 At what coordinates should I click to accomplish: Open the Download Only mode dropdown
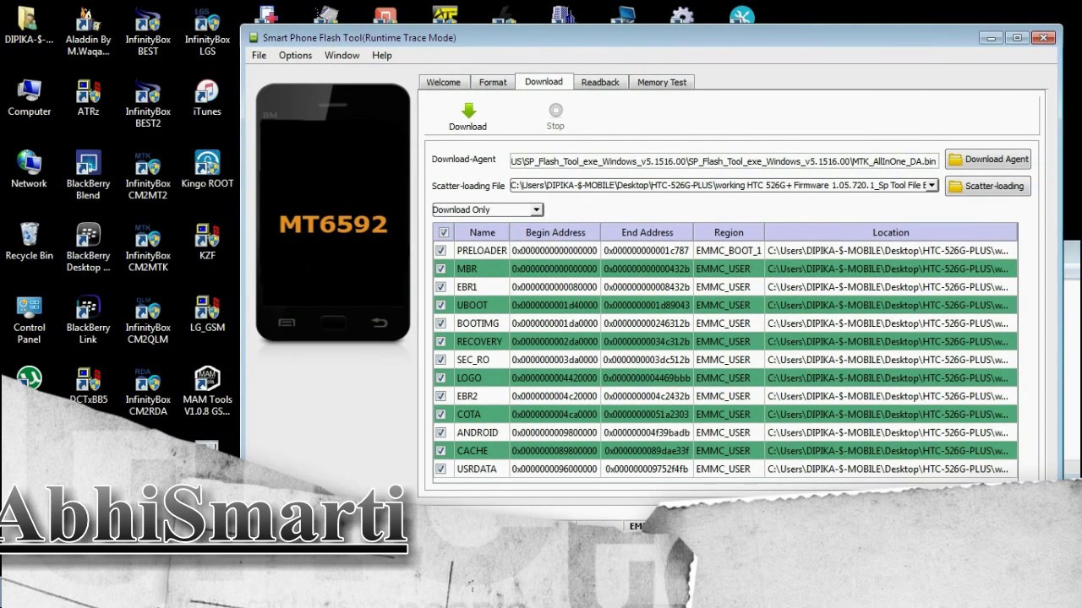click(x=488, y=209)
